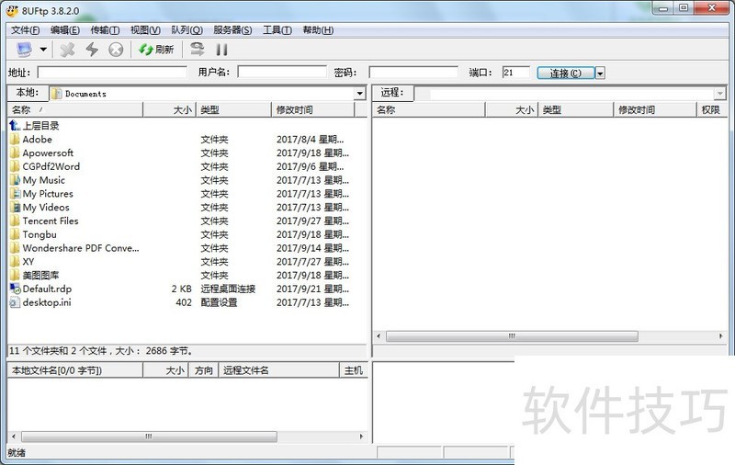Click the remote pane horizontal scrollbar thumb
The image size is (735, 465).
pos(512,336)
